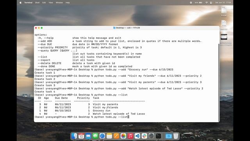
Task: Click the '--priority PRIORITY' option text
Action: point(53,47)
